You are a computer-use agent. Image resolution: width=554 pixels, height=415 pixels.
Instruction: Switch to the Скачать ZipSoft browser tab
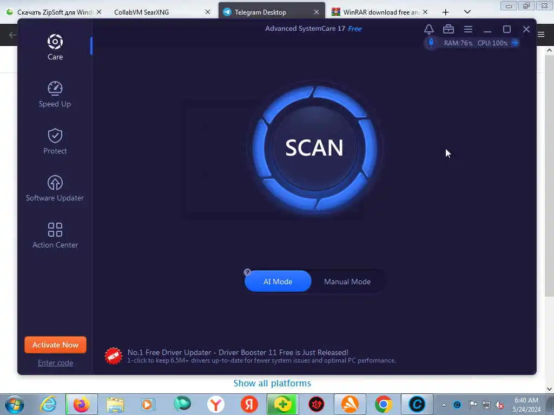pos(55,12)
